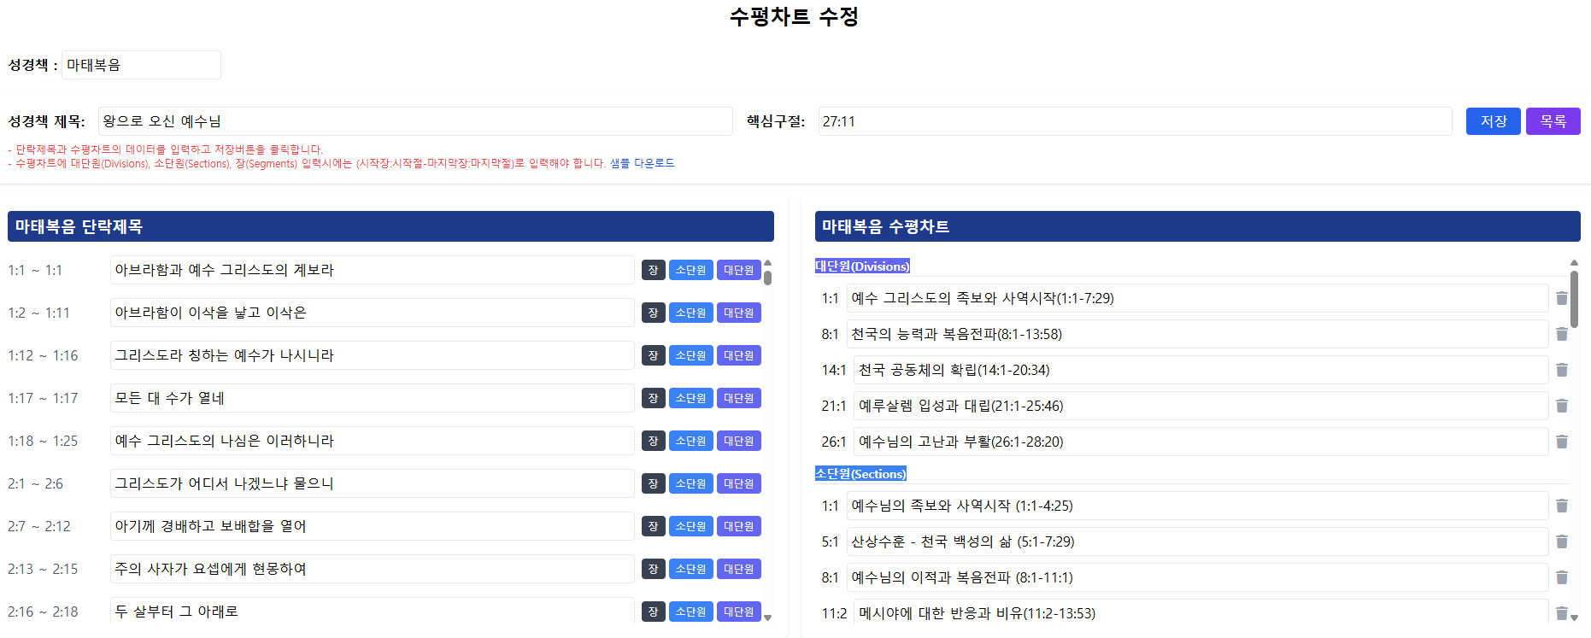
Task: Open the list with 목록 button
Action: click(x=1553, y=121)
